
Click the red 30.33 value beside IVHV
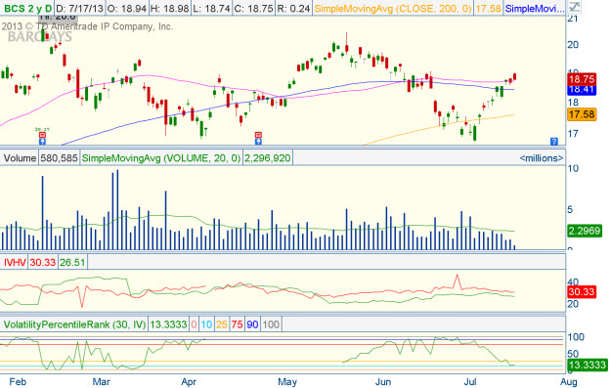click(x=43, y=262)
